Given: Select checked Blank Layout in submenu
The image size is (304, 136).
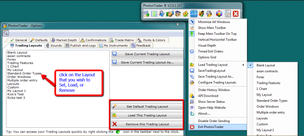Looking at the screenshot, I should (x=272, y=65).
